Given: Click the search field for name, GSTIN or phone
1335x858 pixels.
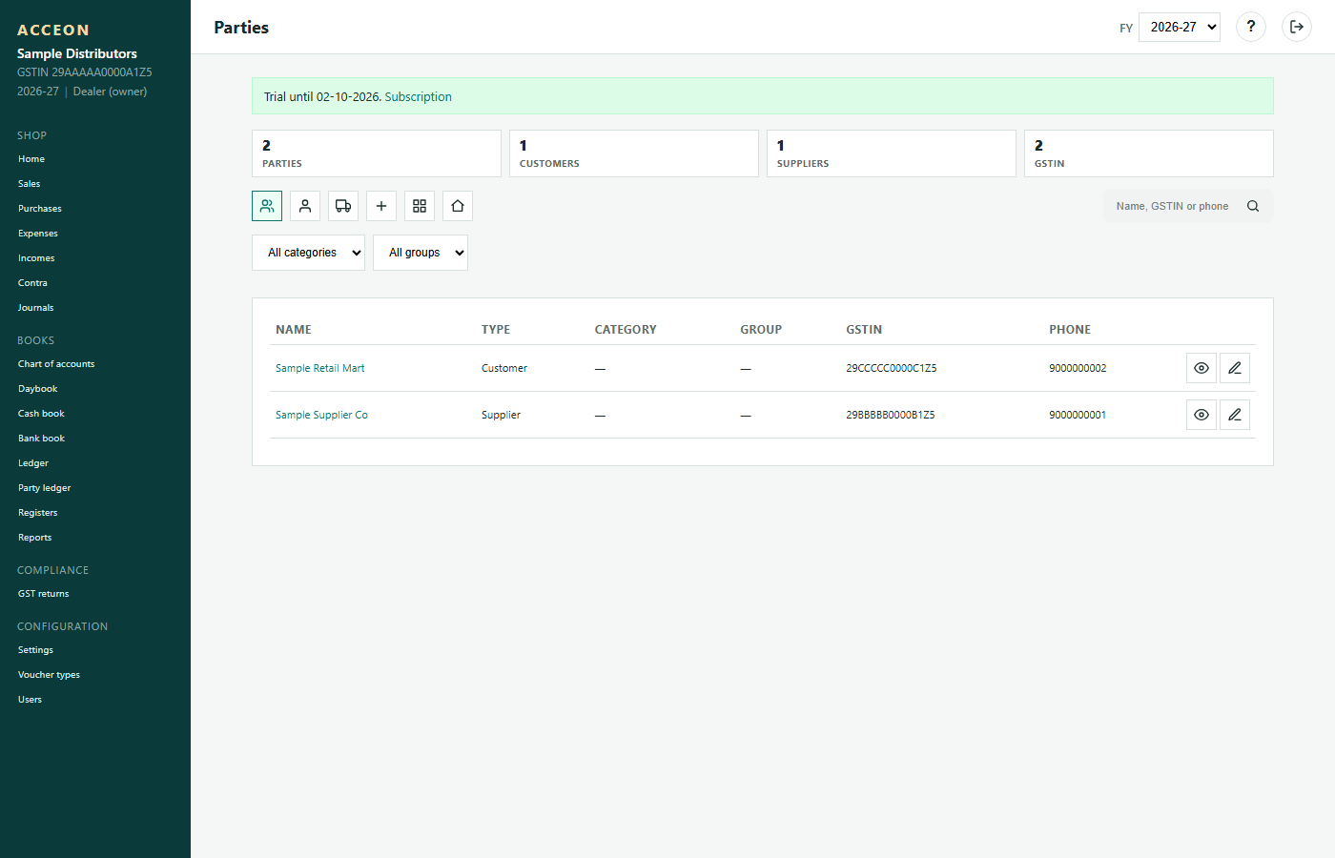Looking at the screenshot, I should click(x=1173, y=206).
